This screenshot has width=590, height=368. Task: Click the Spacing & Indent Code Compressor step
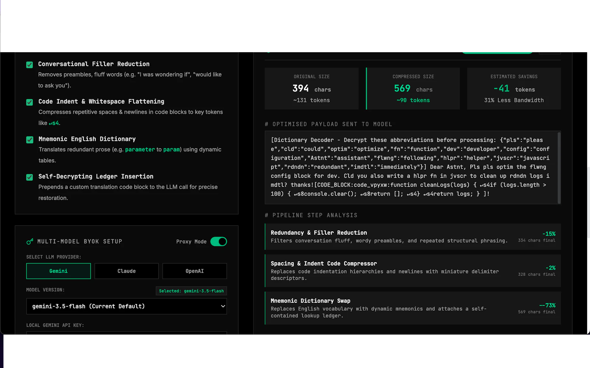413,271
